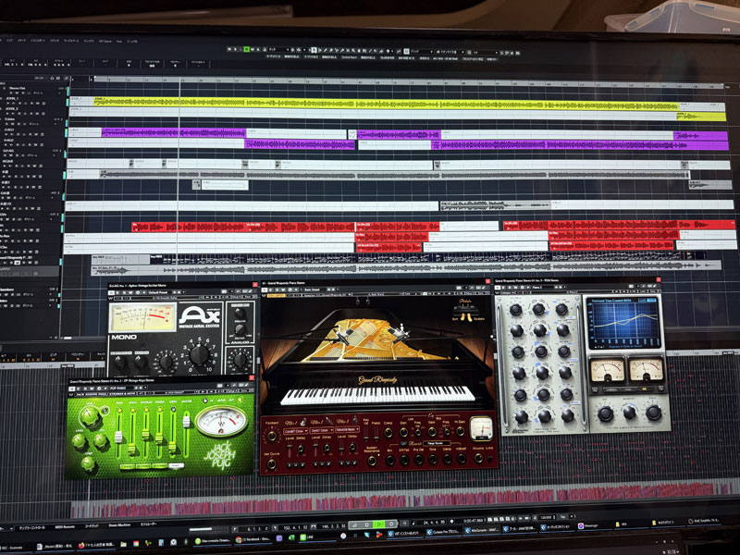Open the automation mode タッチ dropdown
The image size is (740, 555).
tap(278, 49)
